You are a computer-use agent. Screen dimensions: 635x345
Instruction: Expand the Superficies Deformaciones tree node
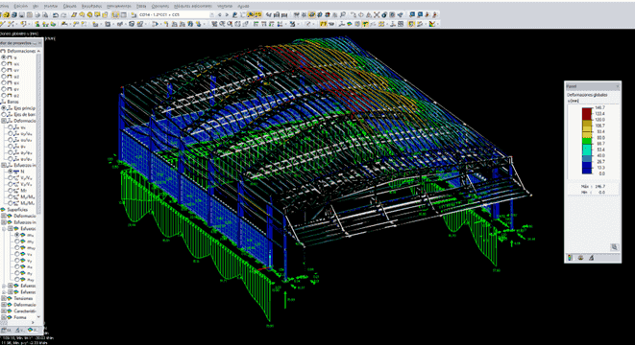[4, 217]
